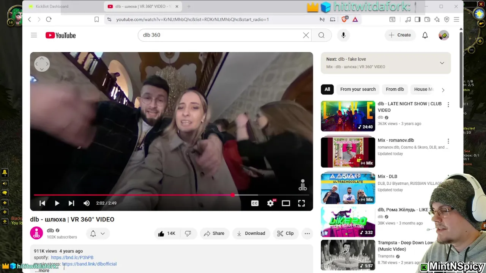Close the dlb YouTube tab
This screenshot has height=273, width=486.
(177, 6)
